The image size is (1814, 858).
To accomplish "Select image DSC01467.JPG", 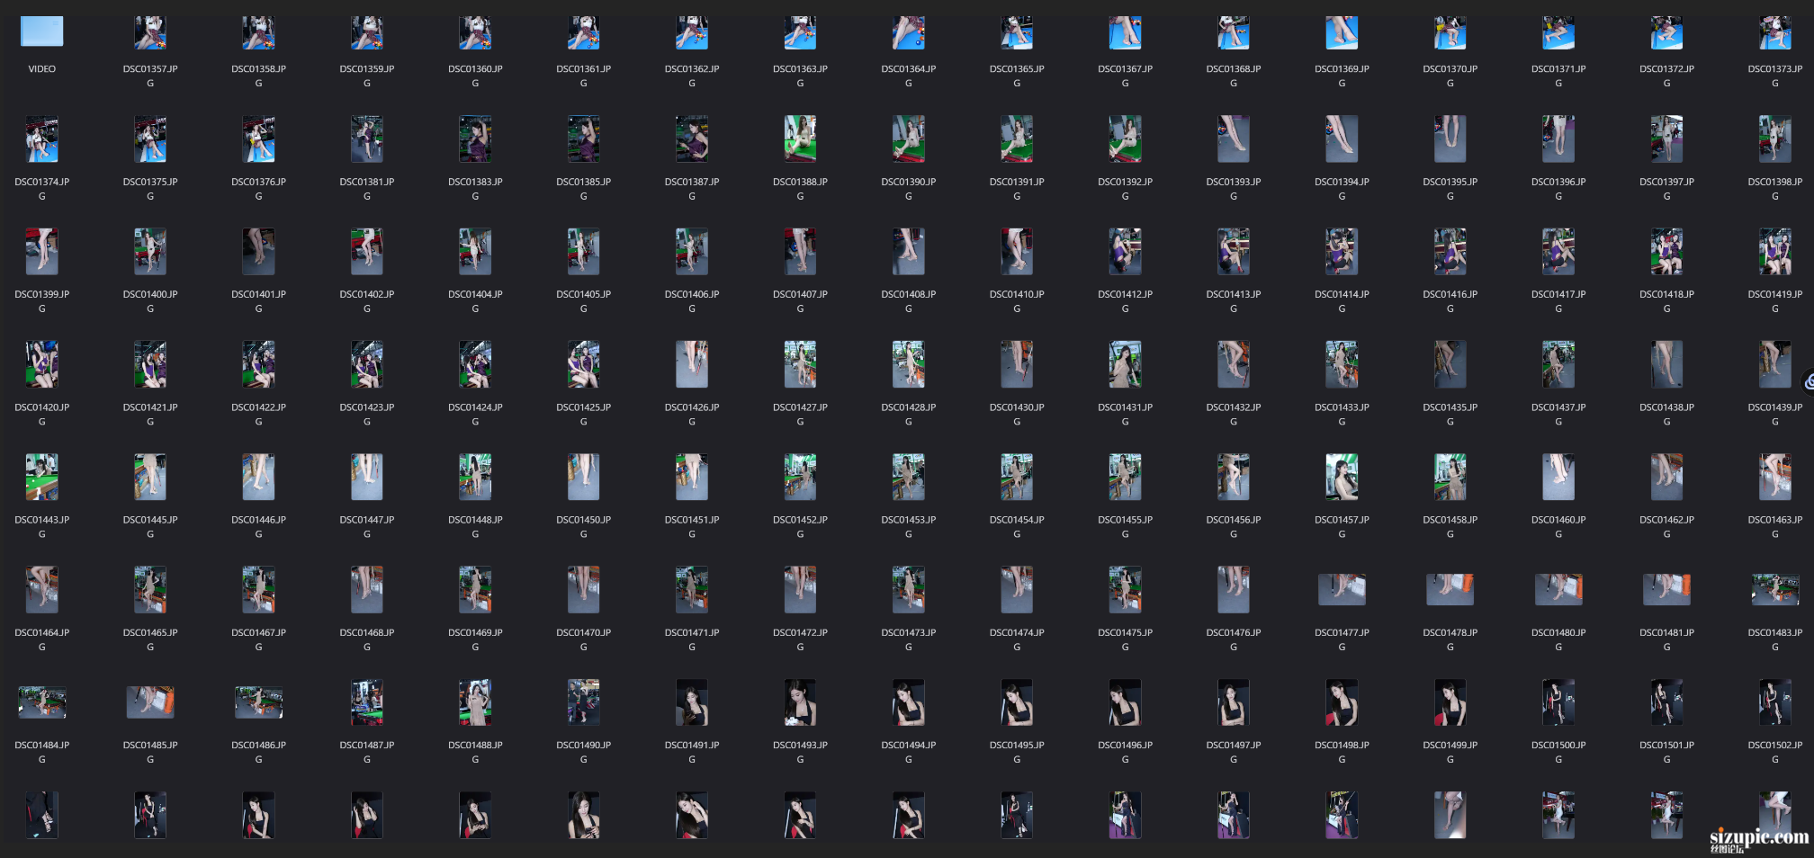I will pos(258,589).
